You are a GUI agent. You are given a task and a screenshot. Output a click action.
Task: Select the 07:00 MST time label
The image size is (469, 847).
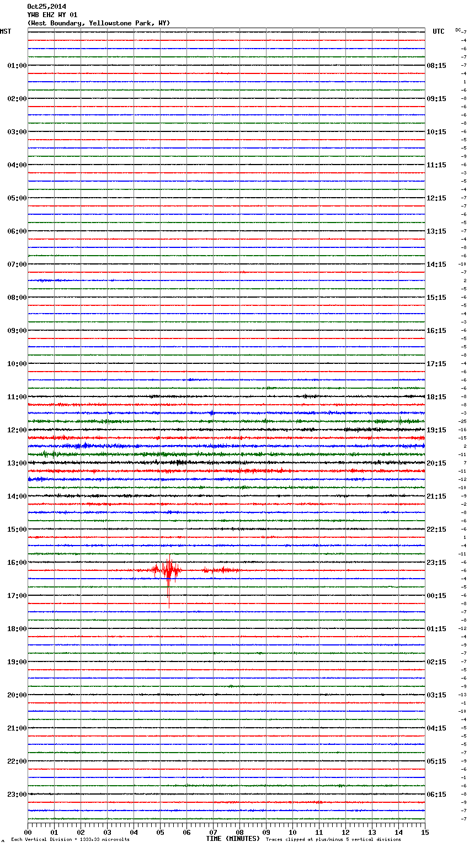click(17, 264)
